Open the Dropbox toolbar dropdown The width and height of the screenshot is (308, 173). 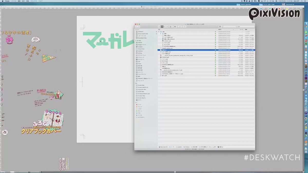click(x=220, y=27)
